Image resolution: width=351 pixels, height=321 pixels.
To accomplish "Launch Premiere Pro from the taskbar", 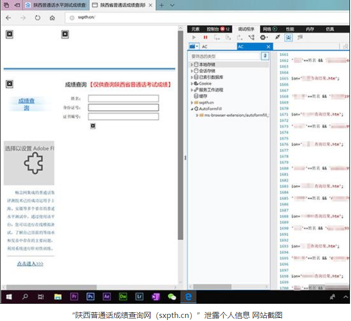I will 74,296.
